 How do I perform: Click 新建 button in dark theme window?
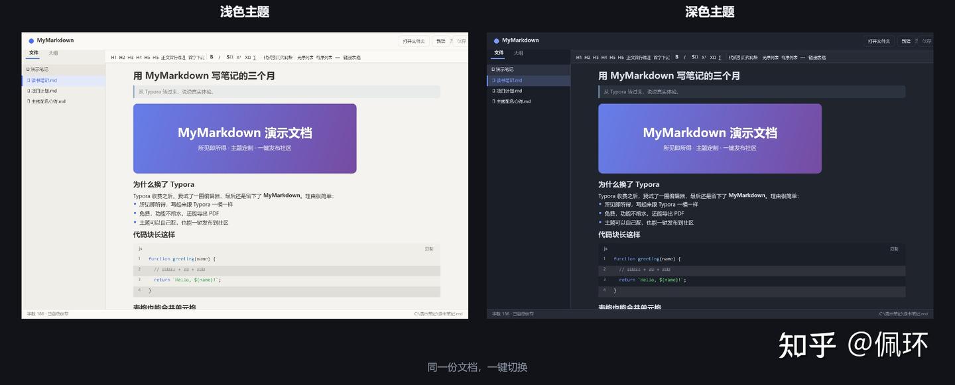(x=905, y=41)
